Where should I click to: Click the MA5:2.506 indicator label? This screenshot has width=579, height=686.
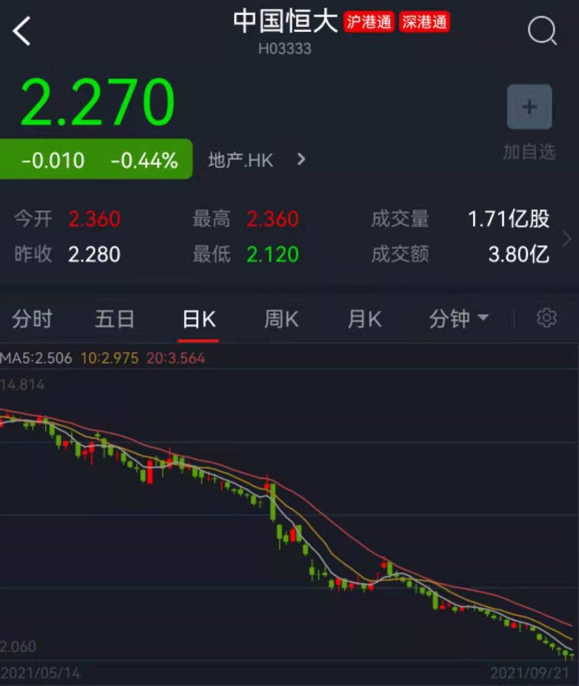36,358
